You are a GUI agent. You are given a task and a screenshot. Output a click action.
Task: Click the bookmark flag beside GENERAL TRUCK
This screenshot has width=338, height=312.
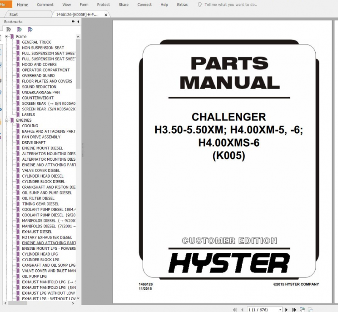pyautogui.click(x=18, y=42)
